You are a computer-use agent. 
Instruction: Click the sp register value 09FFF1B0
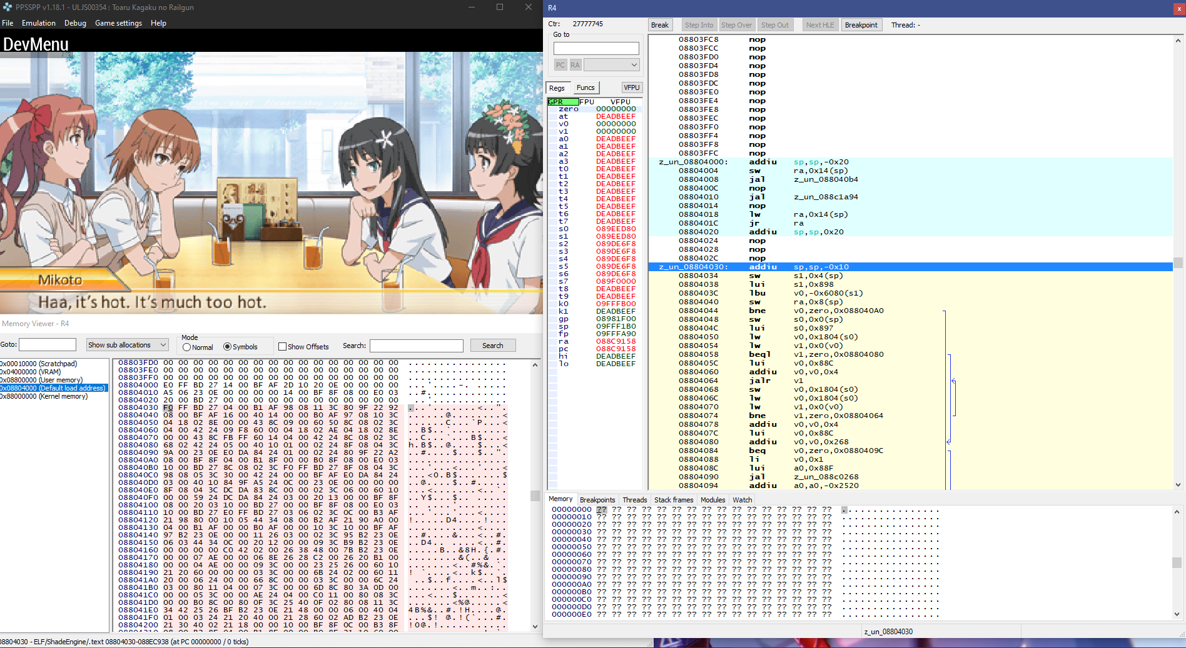tap(616, 326)
